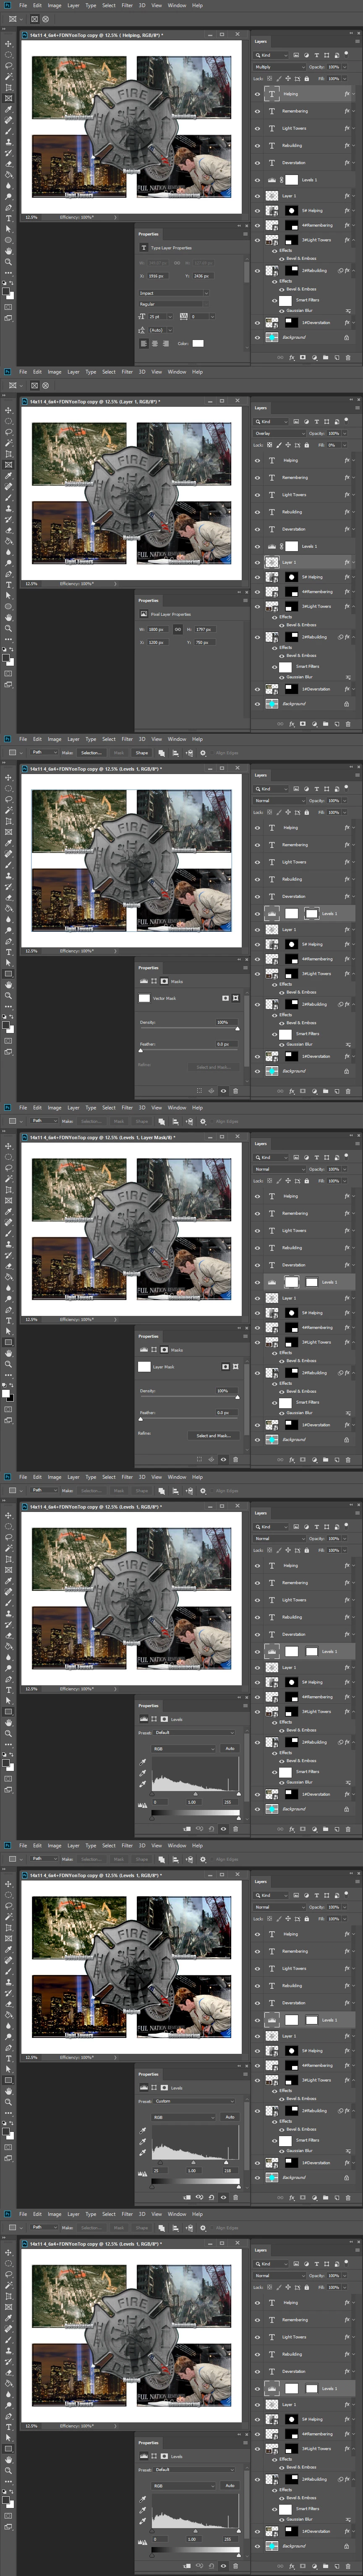Click lower X position field in Pixel Layer Properties

point(158,642)
